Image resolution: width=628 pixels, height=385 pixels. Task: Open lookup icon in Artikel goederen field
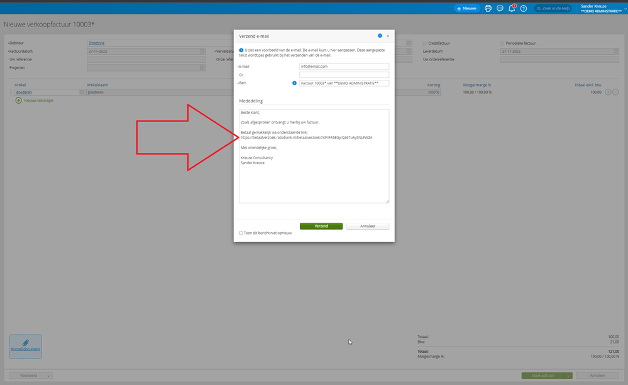[82, 92]
